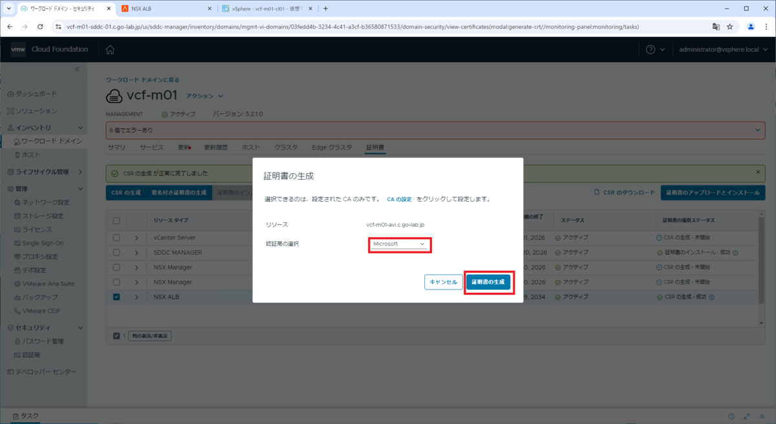Expand the NSX ALB row details
The image size is (776, 424).
[x=136, y=297]
